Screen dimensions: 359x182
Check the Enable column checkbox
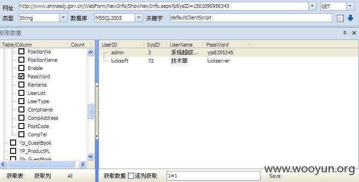pos(21,68)
